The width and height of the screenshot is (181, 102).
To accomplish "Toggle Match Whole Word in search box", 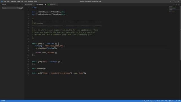I will coord(20,8).
